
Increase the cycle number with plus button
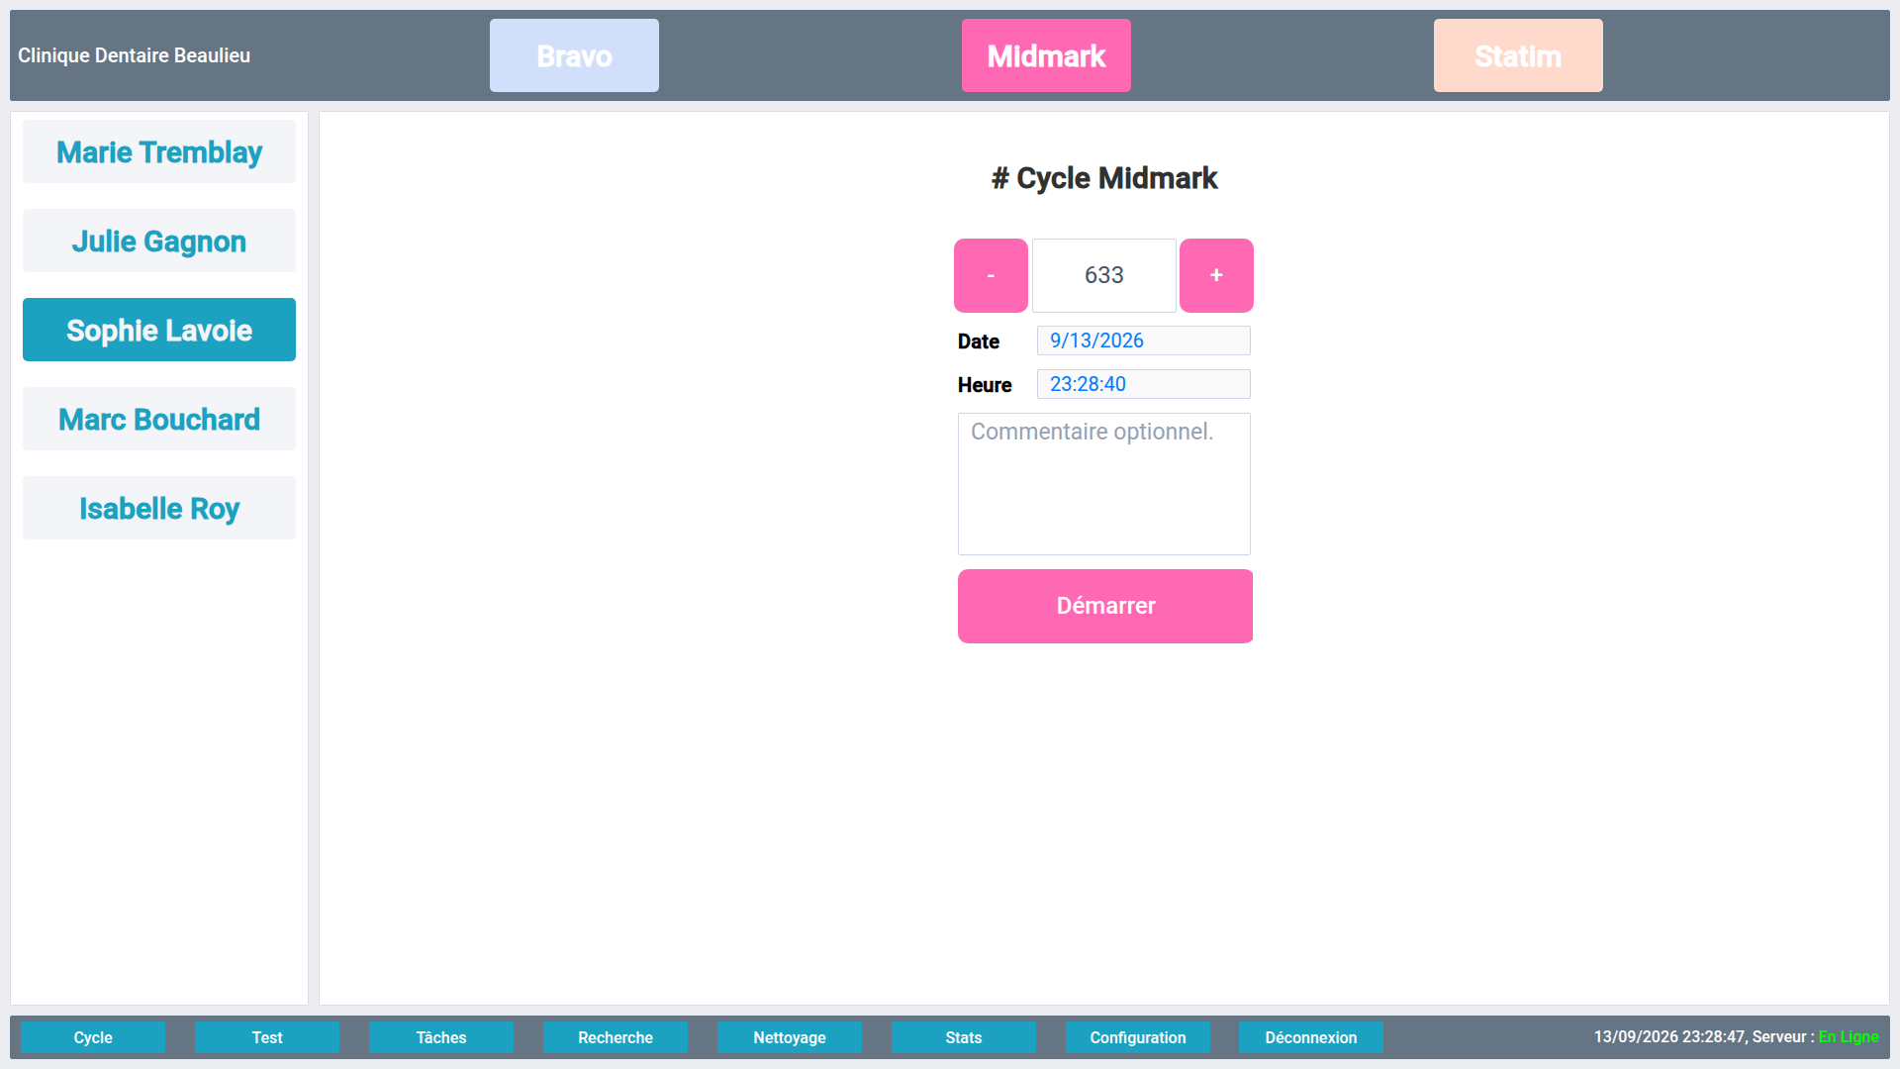point(1216,275)
